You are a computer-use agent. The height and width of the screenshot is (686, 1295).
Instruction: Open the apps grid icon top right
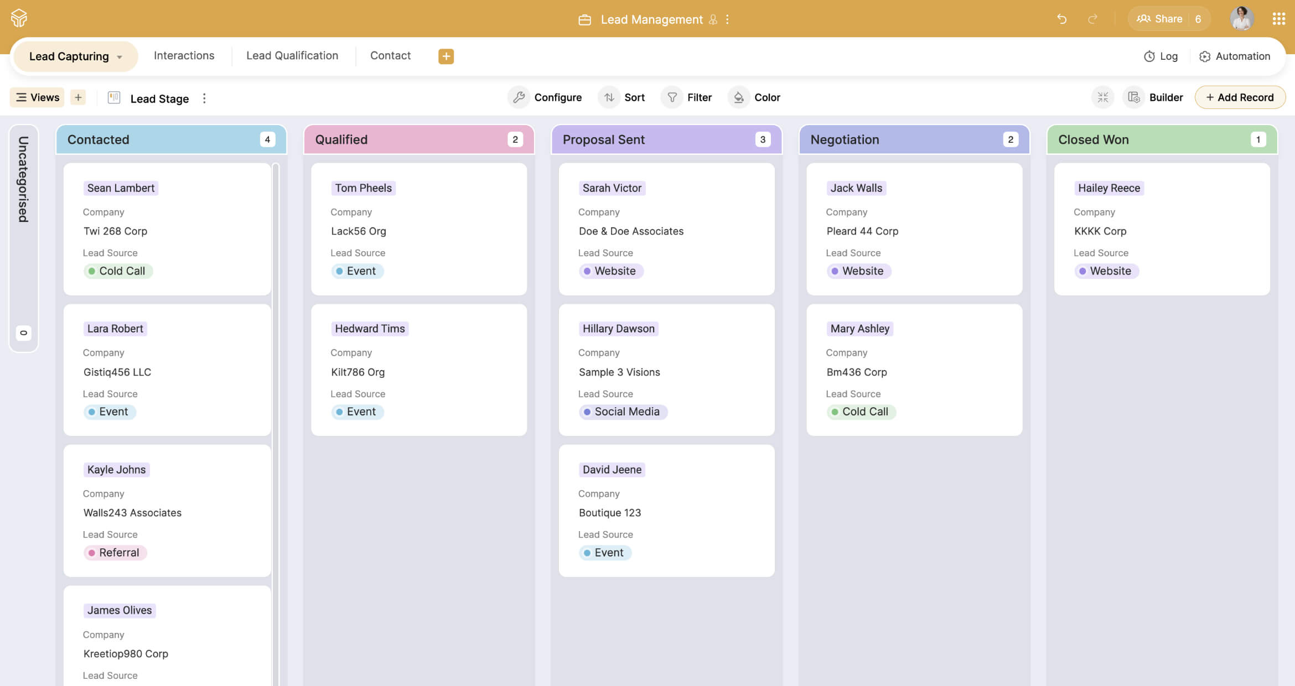pyautogui.click(x=1279, y=18)
